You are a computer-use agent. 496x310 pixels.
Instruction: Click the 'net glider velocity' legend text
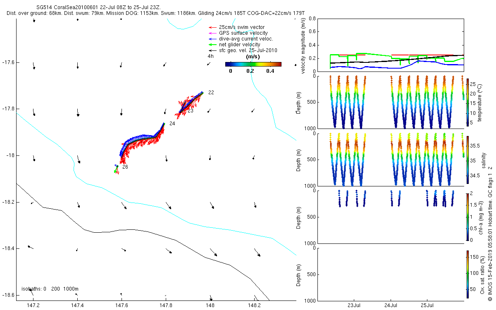coord(240,45)
